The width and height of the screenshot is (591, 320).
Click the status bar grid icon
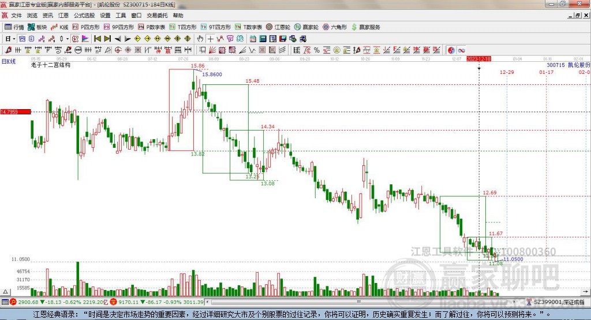click(x=5, y=302)
